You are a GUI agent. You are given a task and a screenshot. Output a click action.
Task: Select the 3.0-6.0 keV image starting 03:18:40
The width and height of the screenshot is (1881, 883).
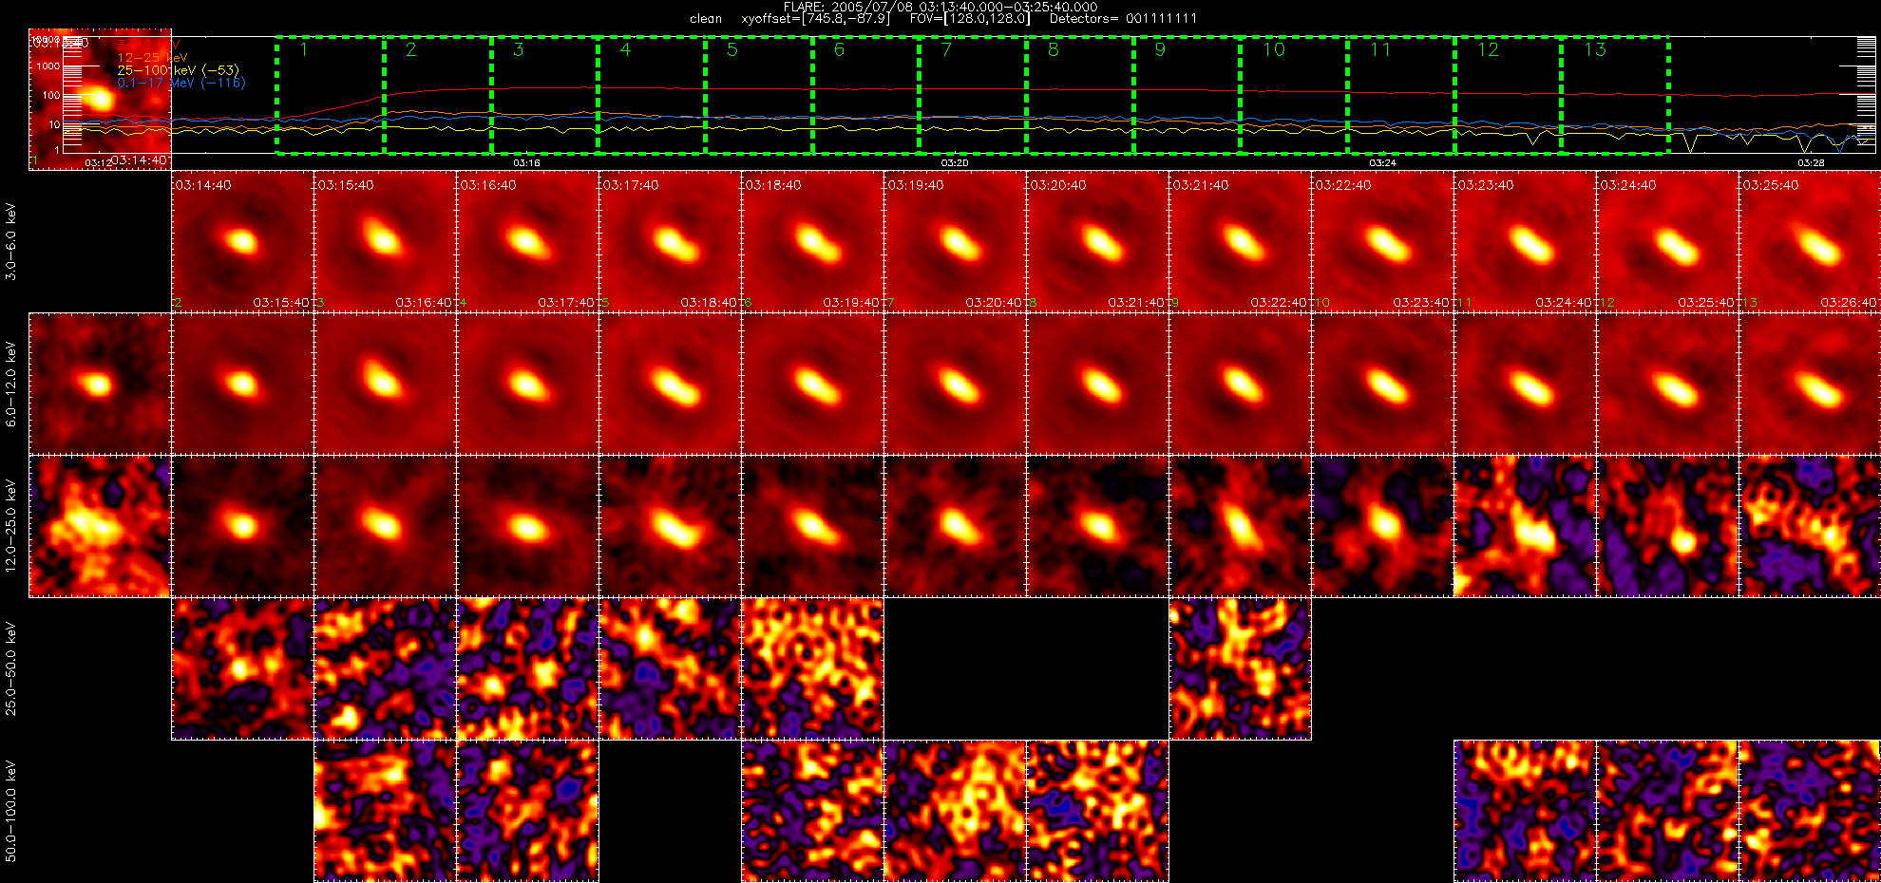pyautogui.click(x=812, y=241)
